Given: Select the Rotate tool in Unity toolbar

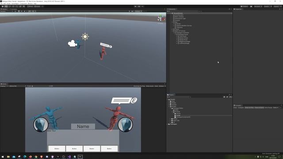Looking at the screenshot, I should click(x=10, y=6).
